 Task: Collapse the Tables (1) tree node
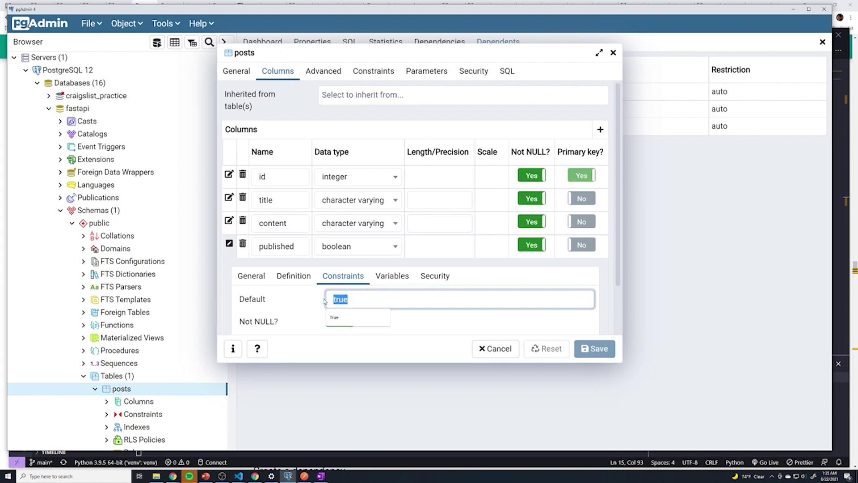(x=84, y=376)
